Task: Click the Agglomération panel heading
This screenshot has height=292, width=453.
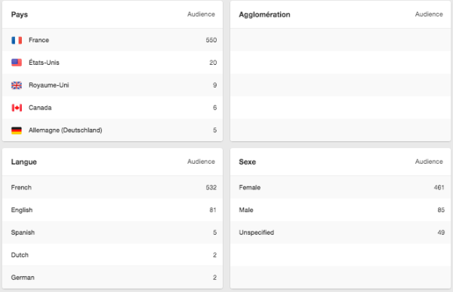Action: pyautogui.click(x=264, y=14)
